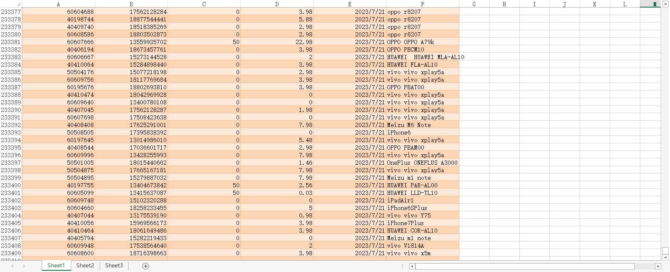
Task: Switch to the Sheet2 tab
Action: pos(85,266)
